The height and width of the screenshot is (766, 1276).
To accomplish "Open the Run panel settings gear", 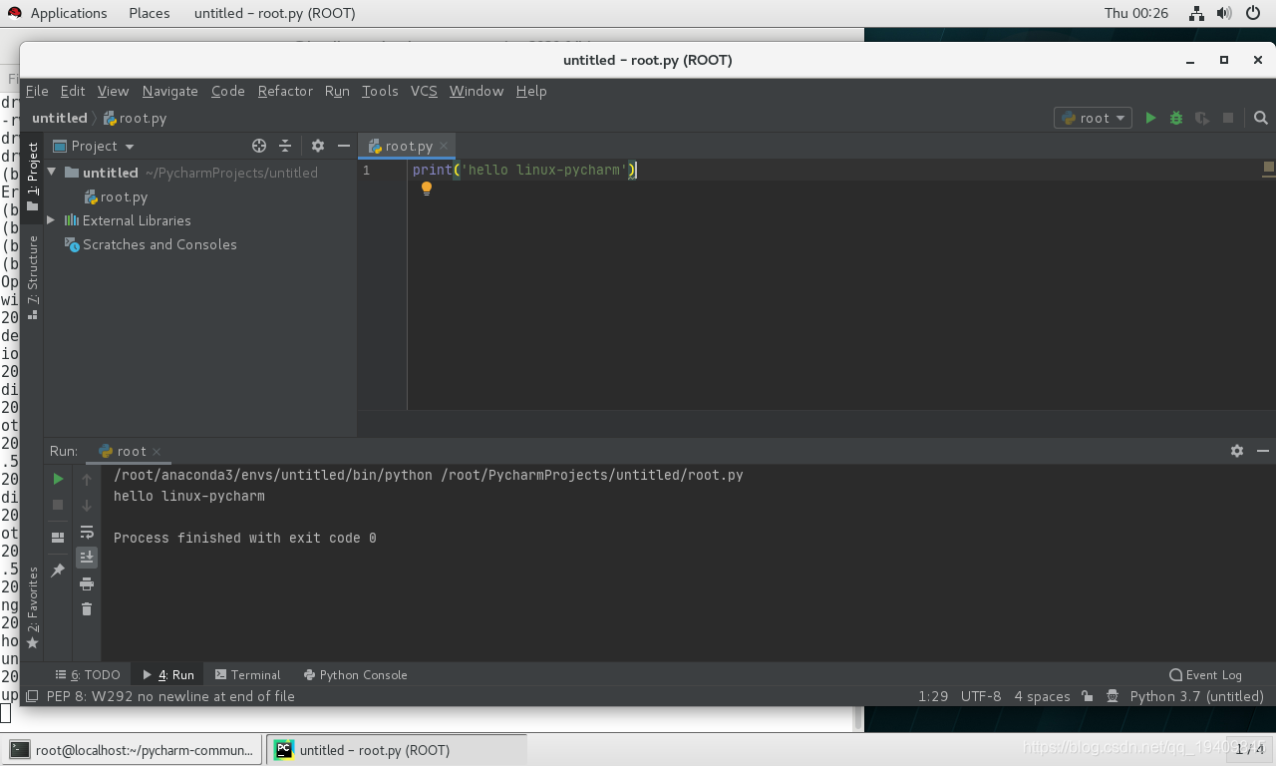I will 1236,451.
